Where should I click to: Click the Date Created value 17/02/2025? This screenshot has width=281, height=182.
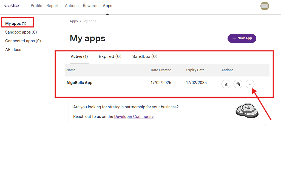pos(161,83)
